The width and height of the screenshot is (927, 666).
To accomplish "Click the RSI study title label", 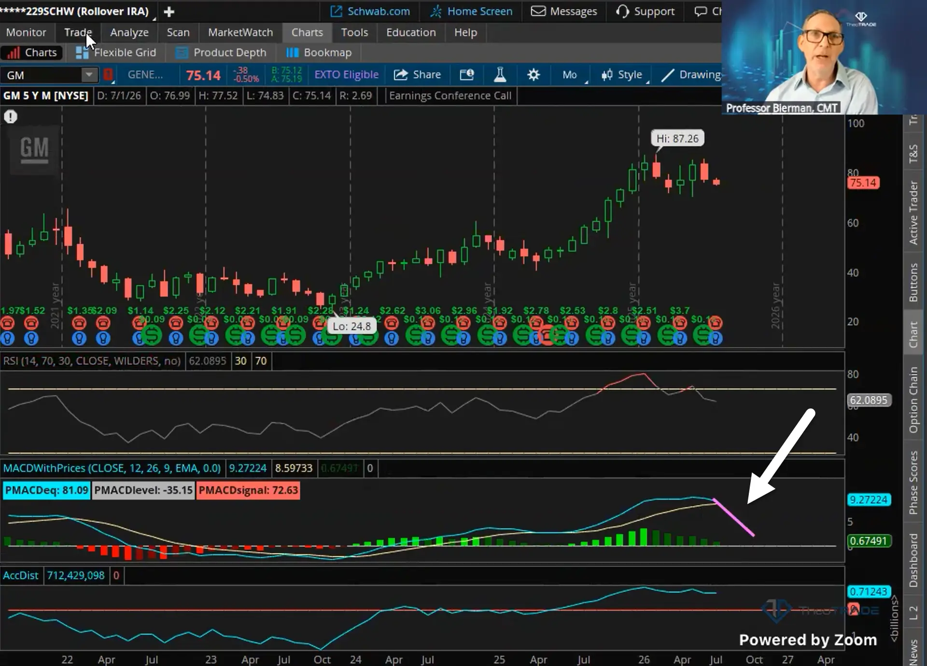I will click(x=92, y=361).
